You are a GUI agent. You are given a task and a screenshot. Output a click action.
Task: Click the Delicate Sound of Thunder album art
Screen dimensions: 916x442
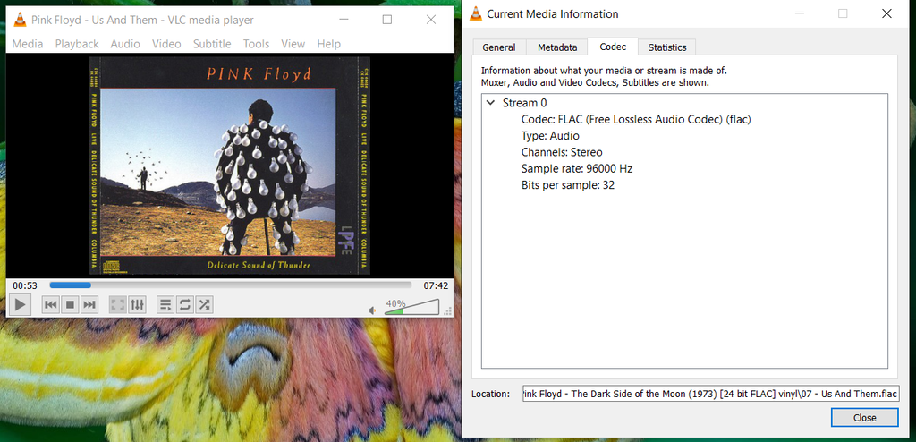click(230, 166)
